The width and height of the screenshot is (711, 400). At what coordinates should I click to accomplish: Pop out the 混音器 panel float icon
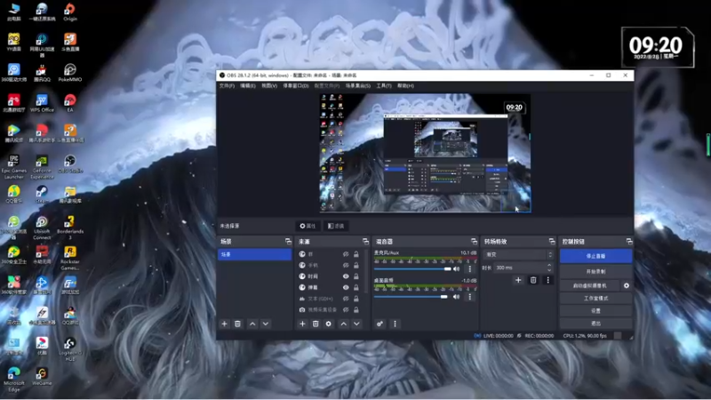click(474, 241)
